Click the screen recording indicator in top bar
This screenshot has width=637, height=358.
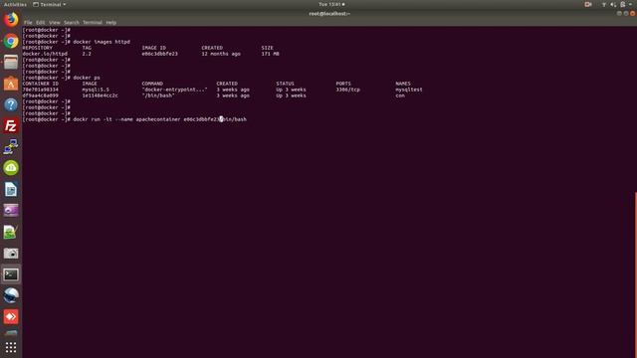[588, 4]
